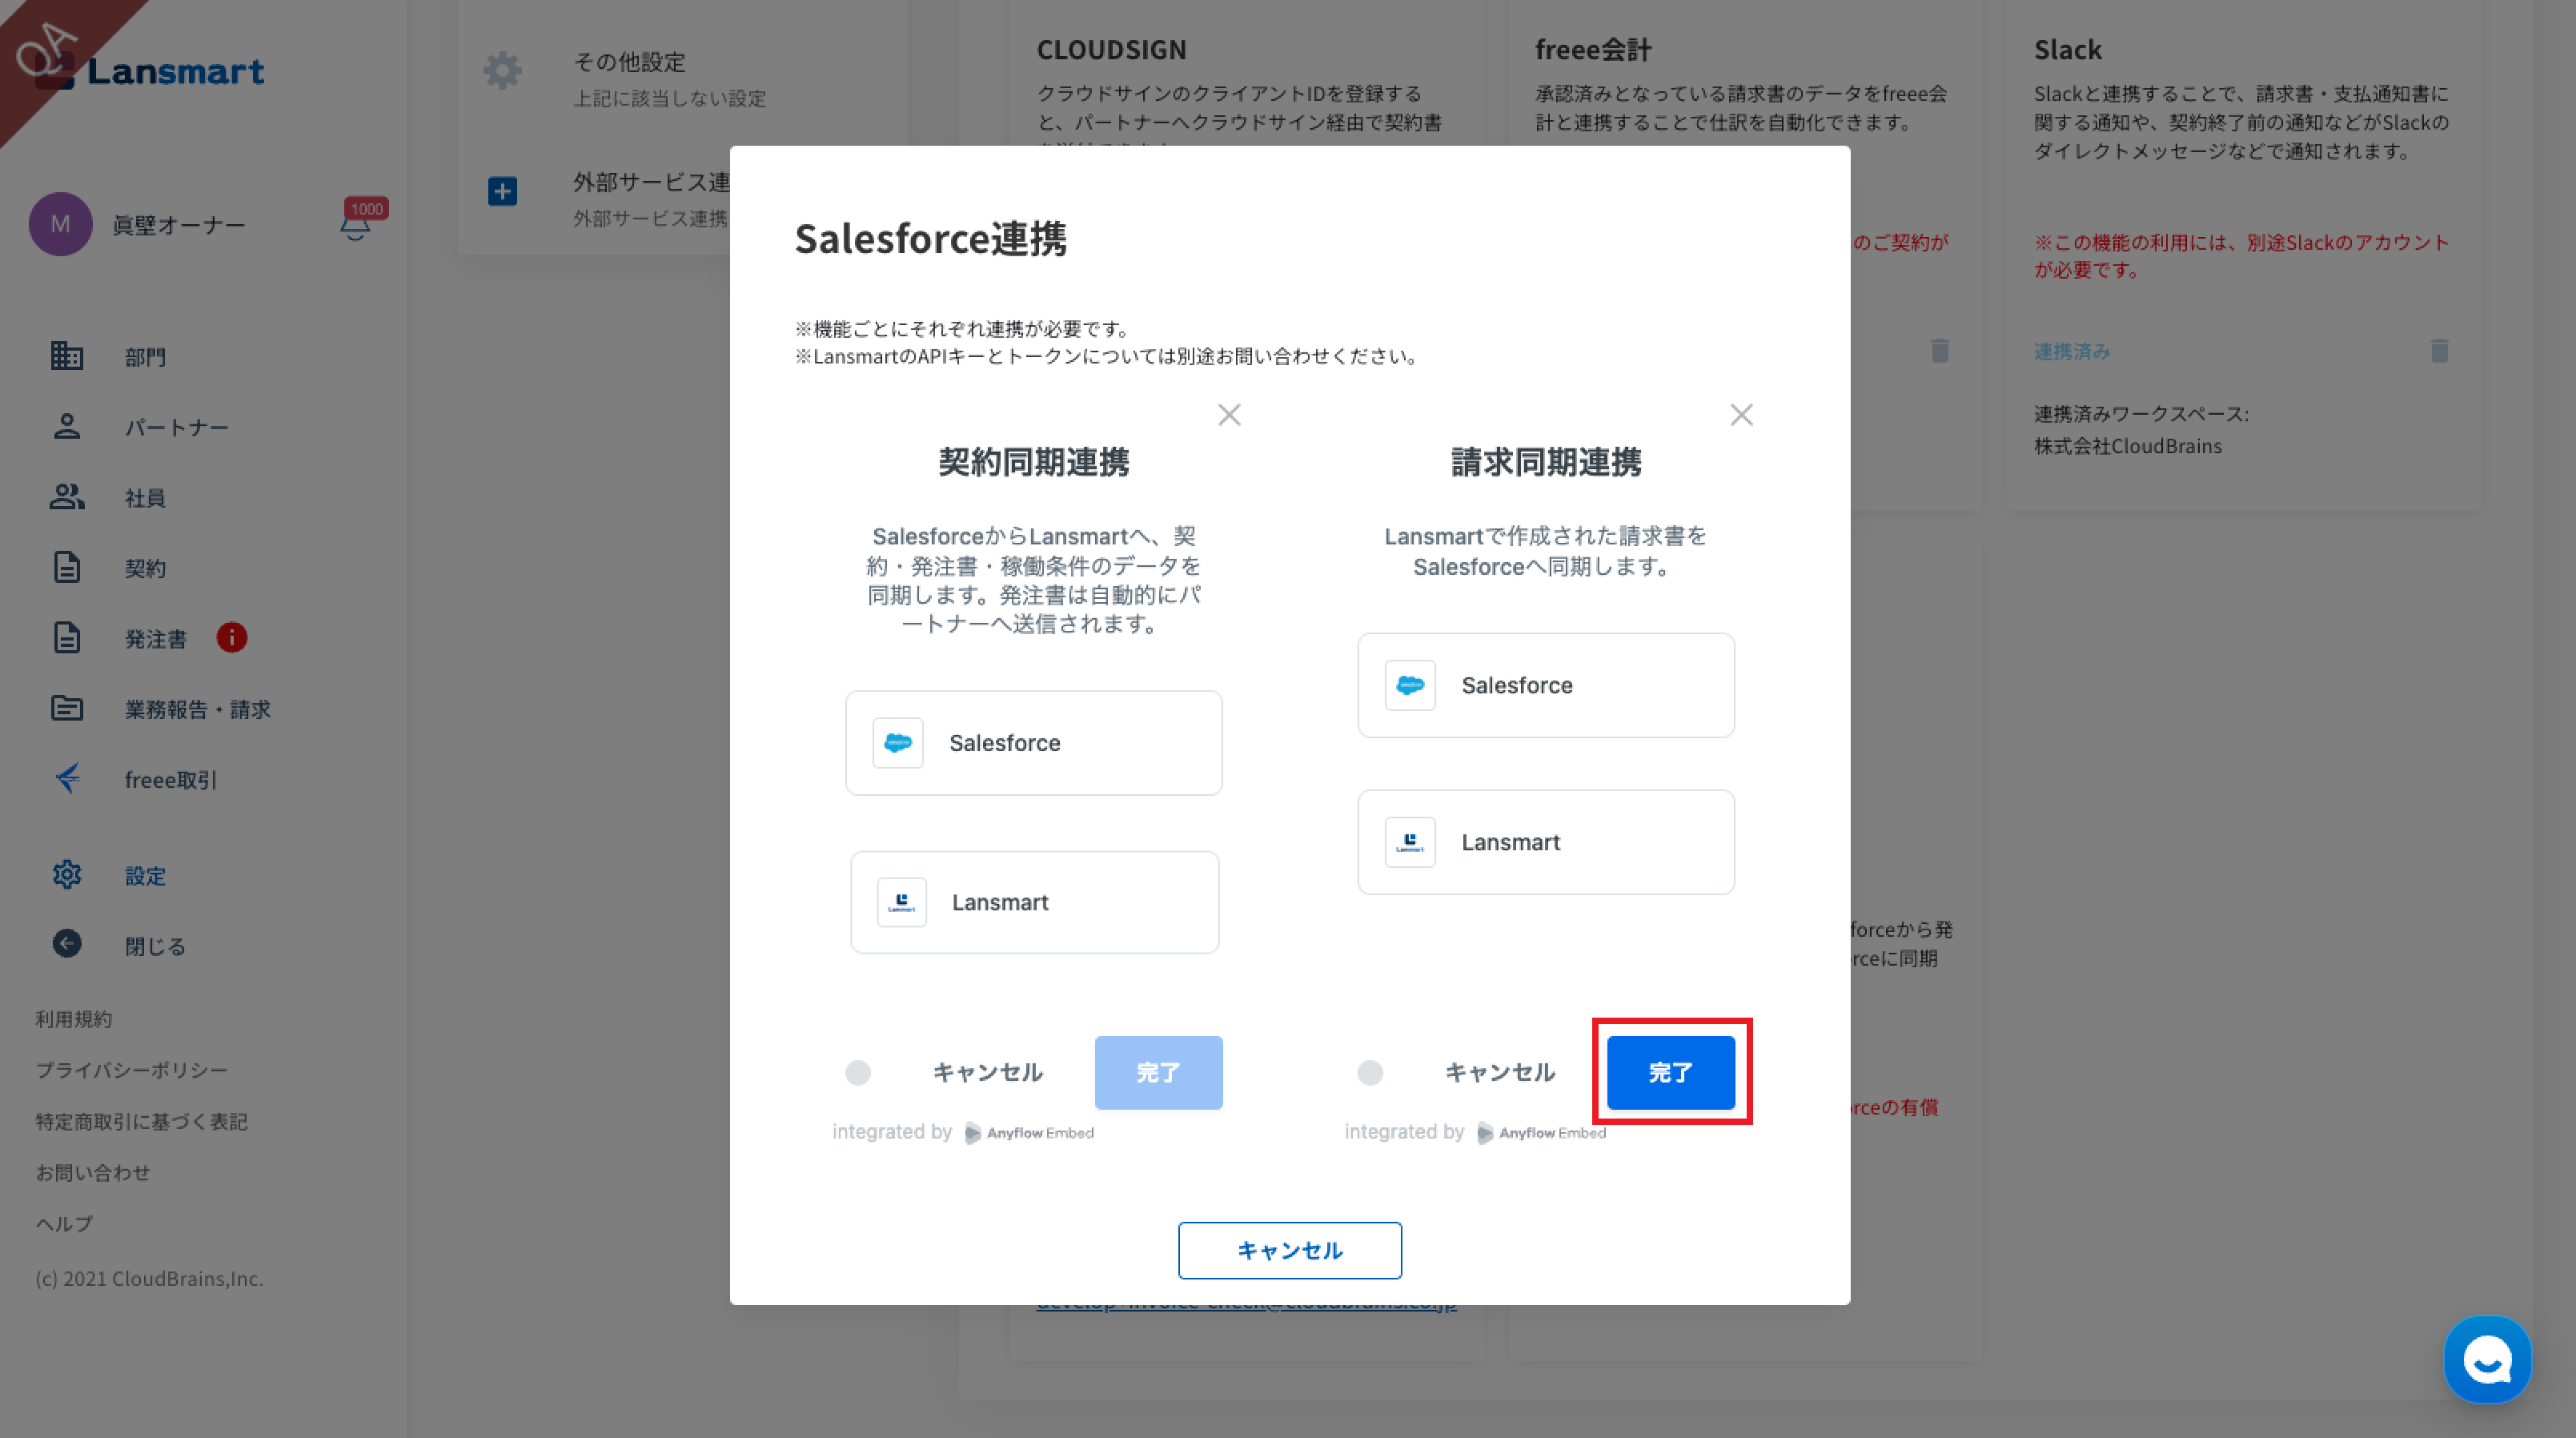Click キャンセル text under 契約同期連携
2576x1438 pixels.
[x=987, y=1072]
